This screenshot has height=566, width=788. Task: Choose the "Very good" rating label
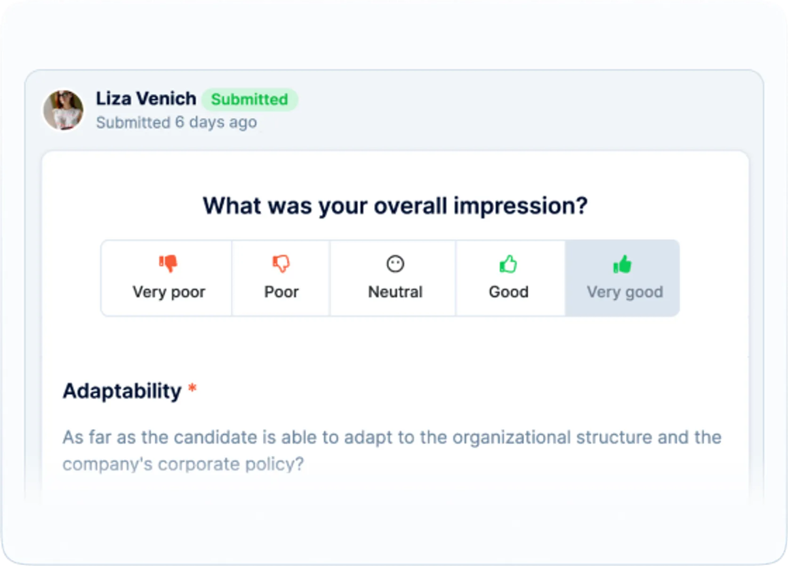click(x=625, y=292)
